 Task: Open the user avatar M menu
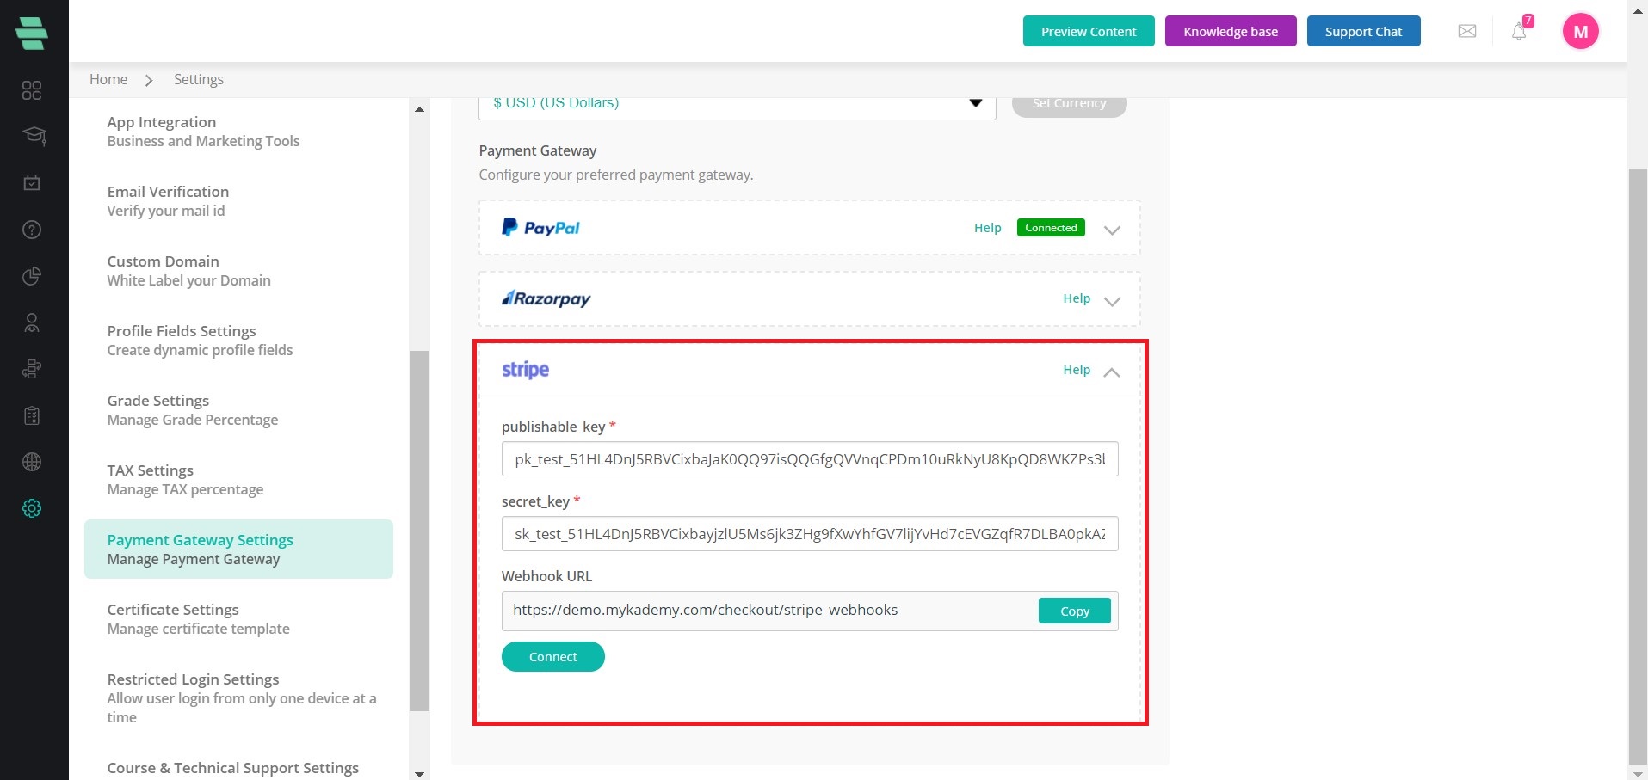(1581, 32)
